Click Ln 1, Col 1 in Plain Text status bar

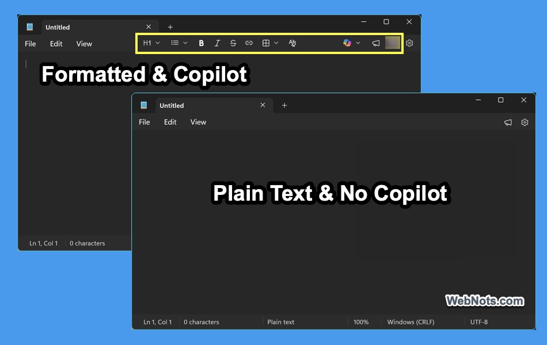[x=158, y=322]
